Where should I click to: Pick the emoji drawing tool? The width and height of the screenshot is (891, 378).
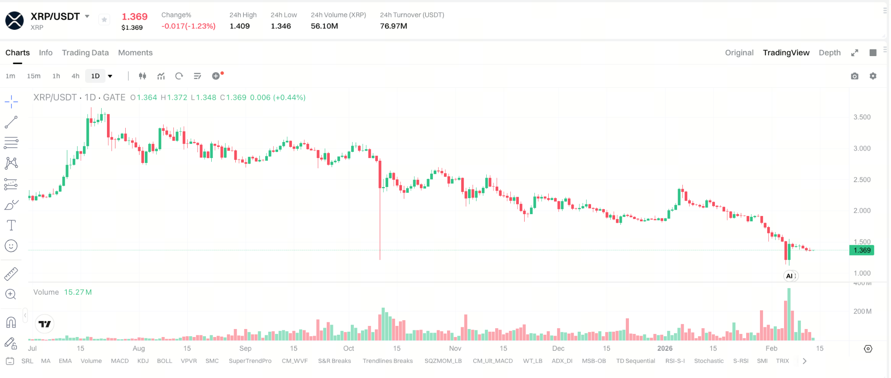click(11, 245)
